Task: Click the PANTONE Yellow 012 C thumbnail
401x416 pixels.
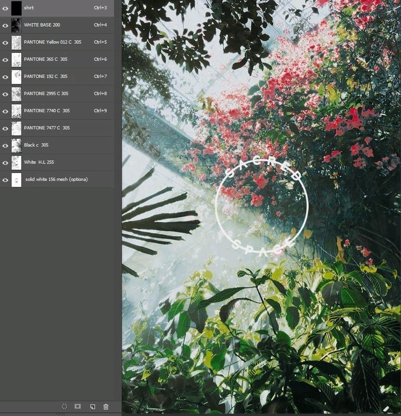Action: (16, 43)
